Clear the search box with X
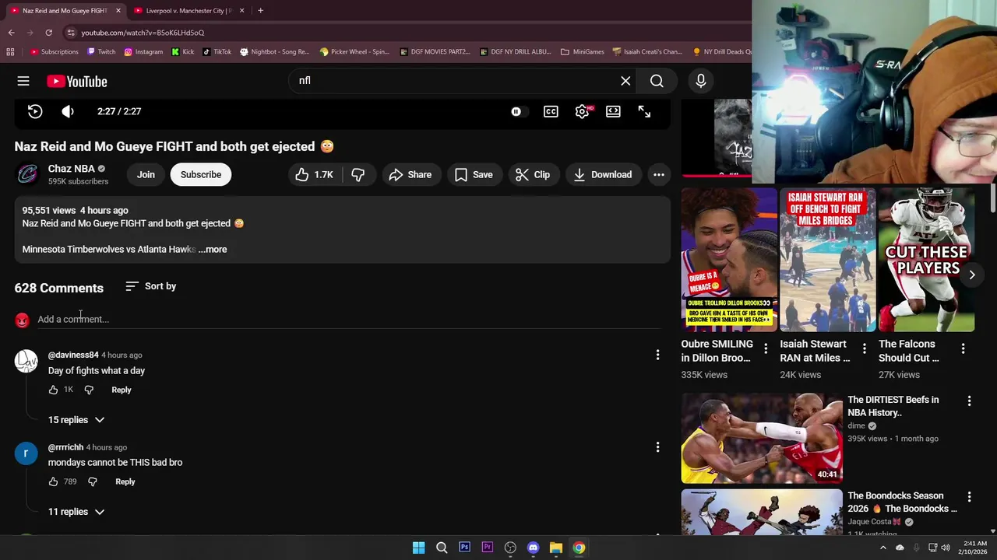Viewport: 997px width, 560px height. tap(625, 81)
